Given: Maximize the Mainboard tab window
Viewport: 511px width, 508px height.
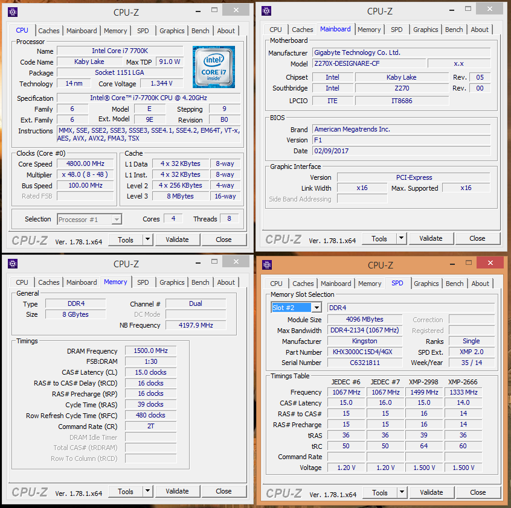Looking at the screenshot, I should (468, 9).
